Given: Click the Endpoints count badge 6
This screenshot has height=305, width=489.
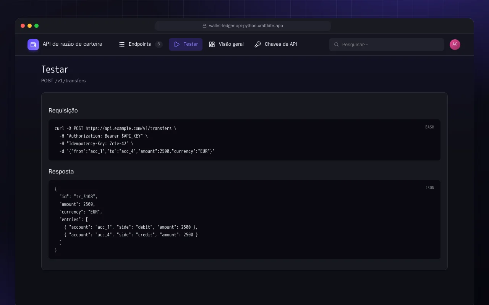Looking at the screenshot, I should 159,44.
